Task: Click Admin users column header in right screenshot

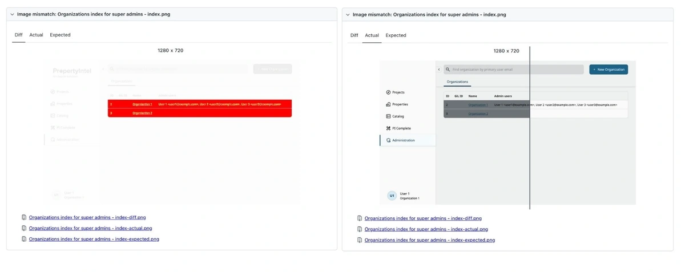Action: click(503, 96)
